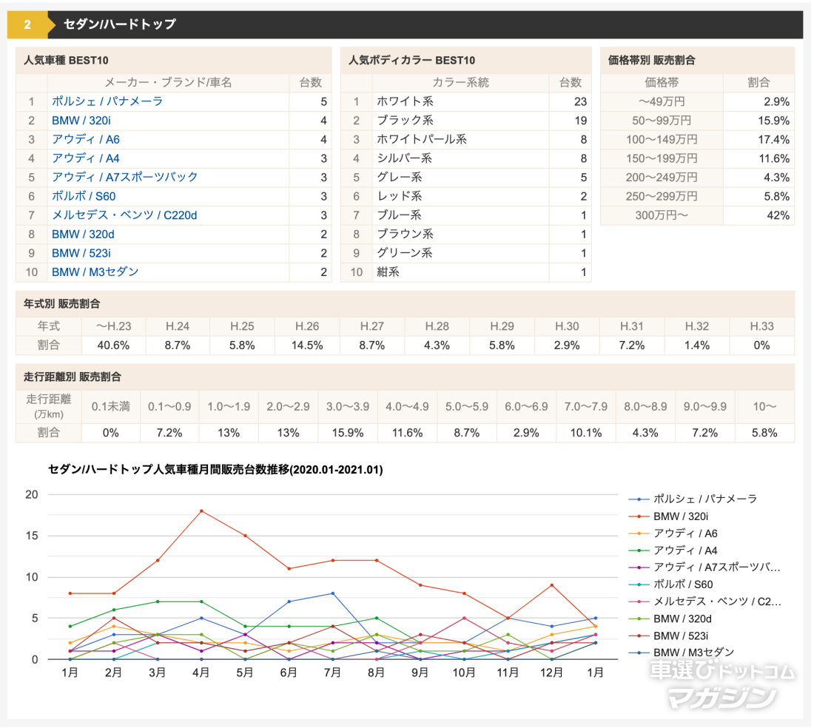Click the 14.5% model year share
The height and width of the screenshot is (728, 814).
307,345
